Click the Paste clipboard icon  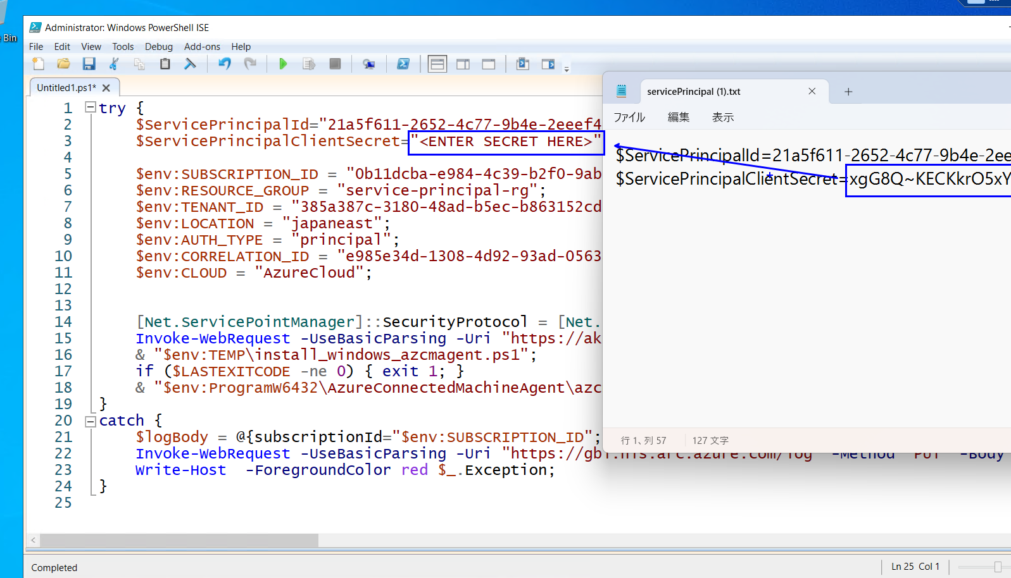(165, 64)
